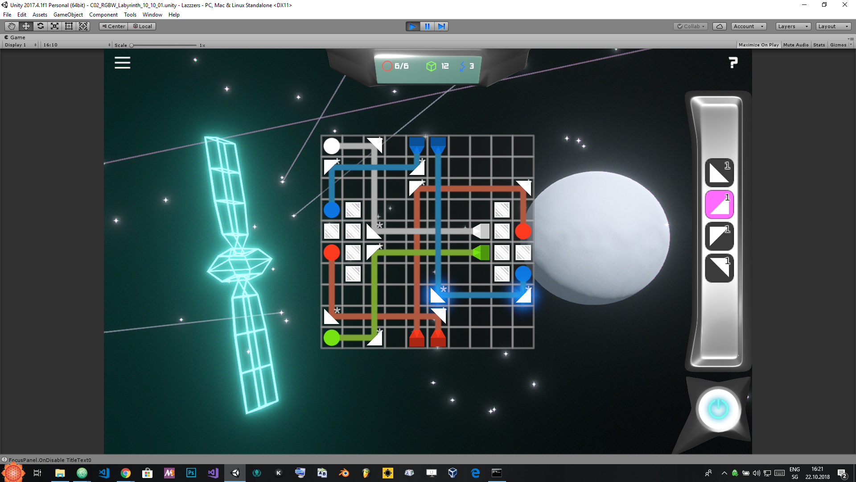This screenshot has width=856, height=482.
Task: Toggle the Stats overlay
Action: (819, 45)
